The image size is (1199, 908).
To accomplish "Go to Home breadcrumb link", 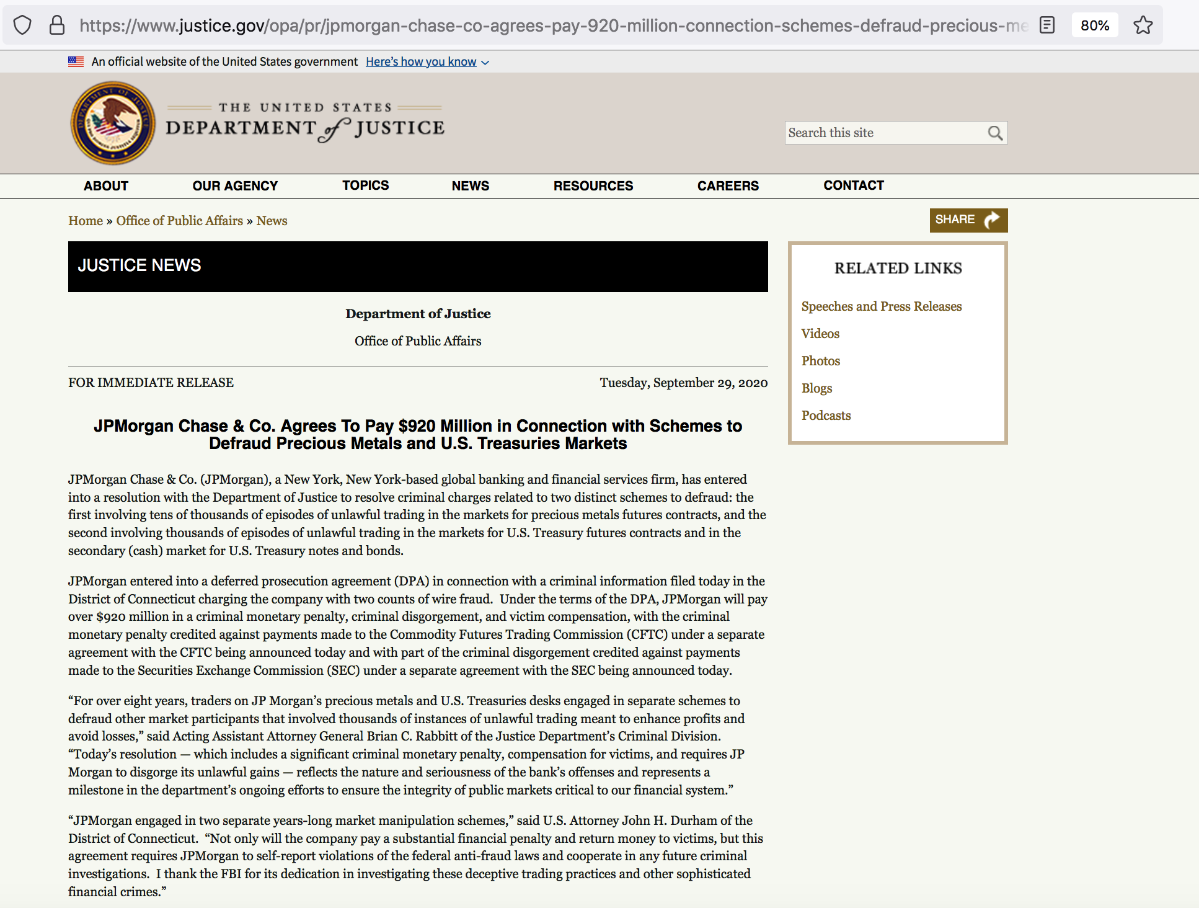I will [x=86, y=221].
